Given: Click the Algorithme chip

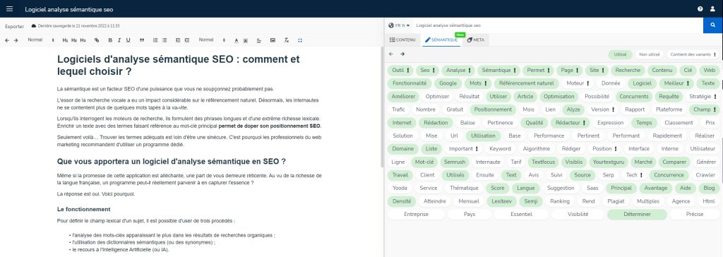Looking at the screenshot, I should (537, 149).
